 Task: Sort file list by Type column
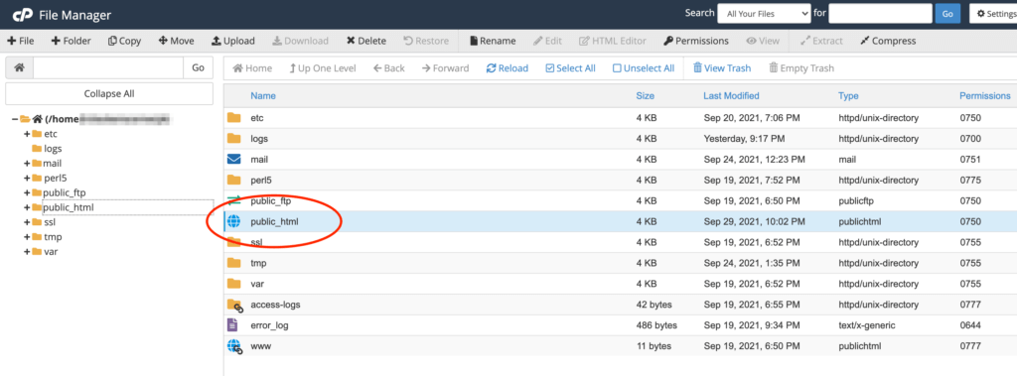848,96
